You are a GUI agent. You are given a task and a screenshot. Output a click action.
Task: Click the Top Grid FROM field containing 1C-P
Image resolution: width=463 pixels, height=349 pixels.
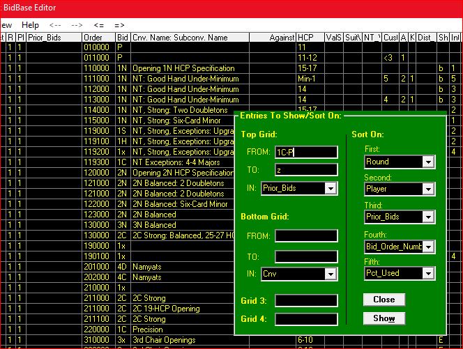tap(305, 152)
